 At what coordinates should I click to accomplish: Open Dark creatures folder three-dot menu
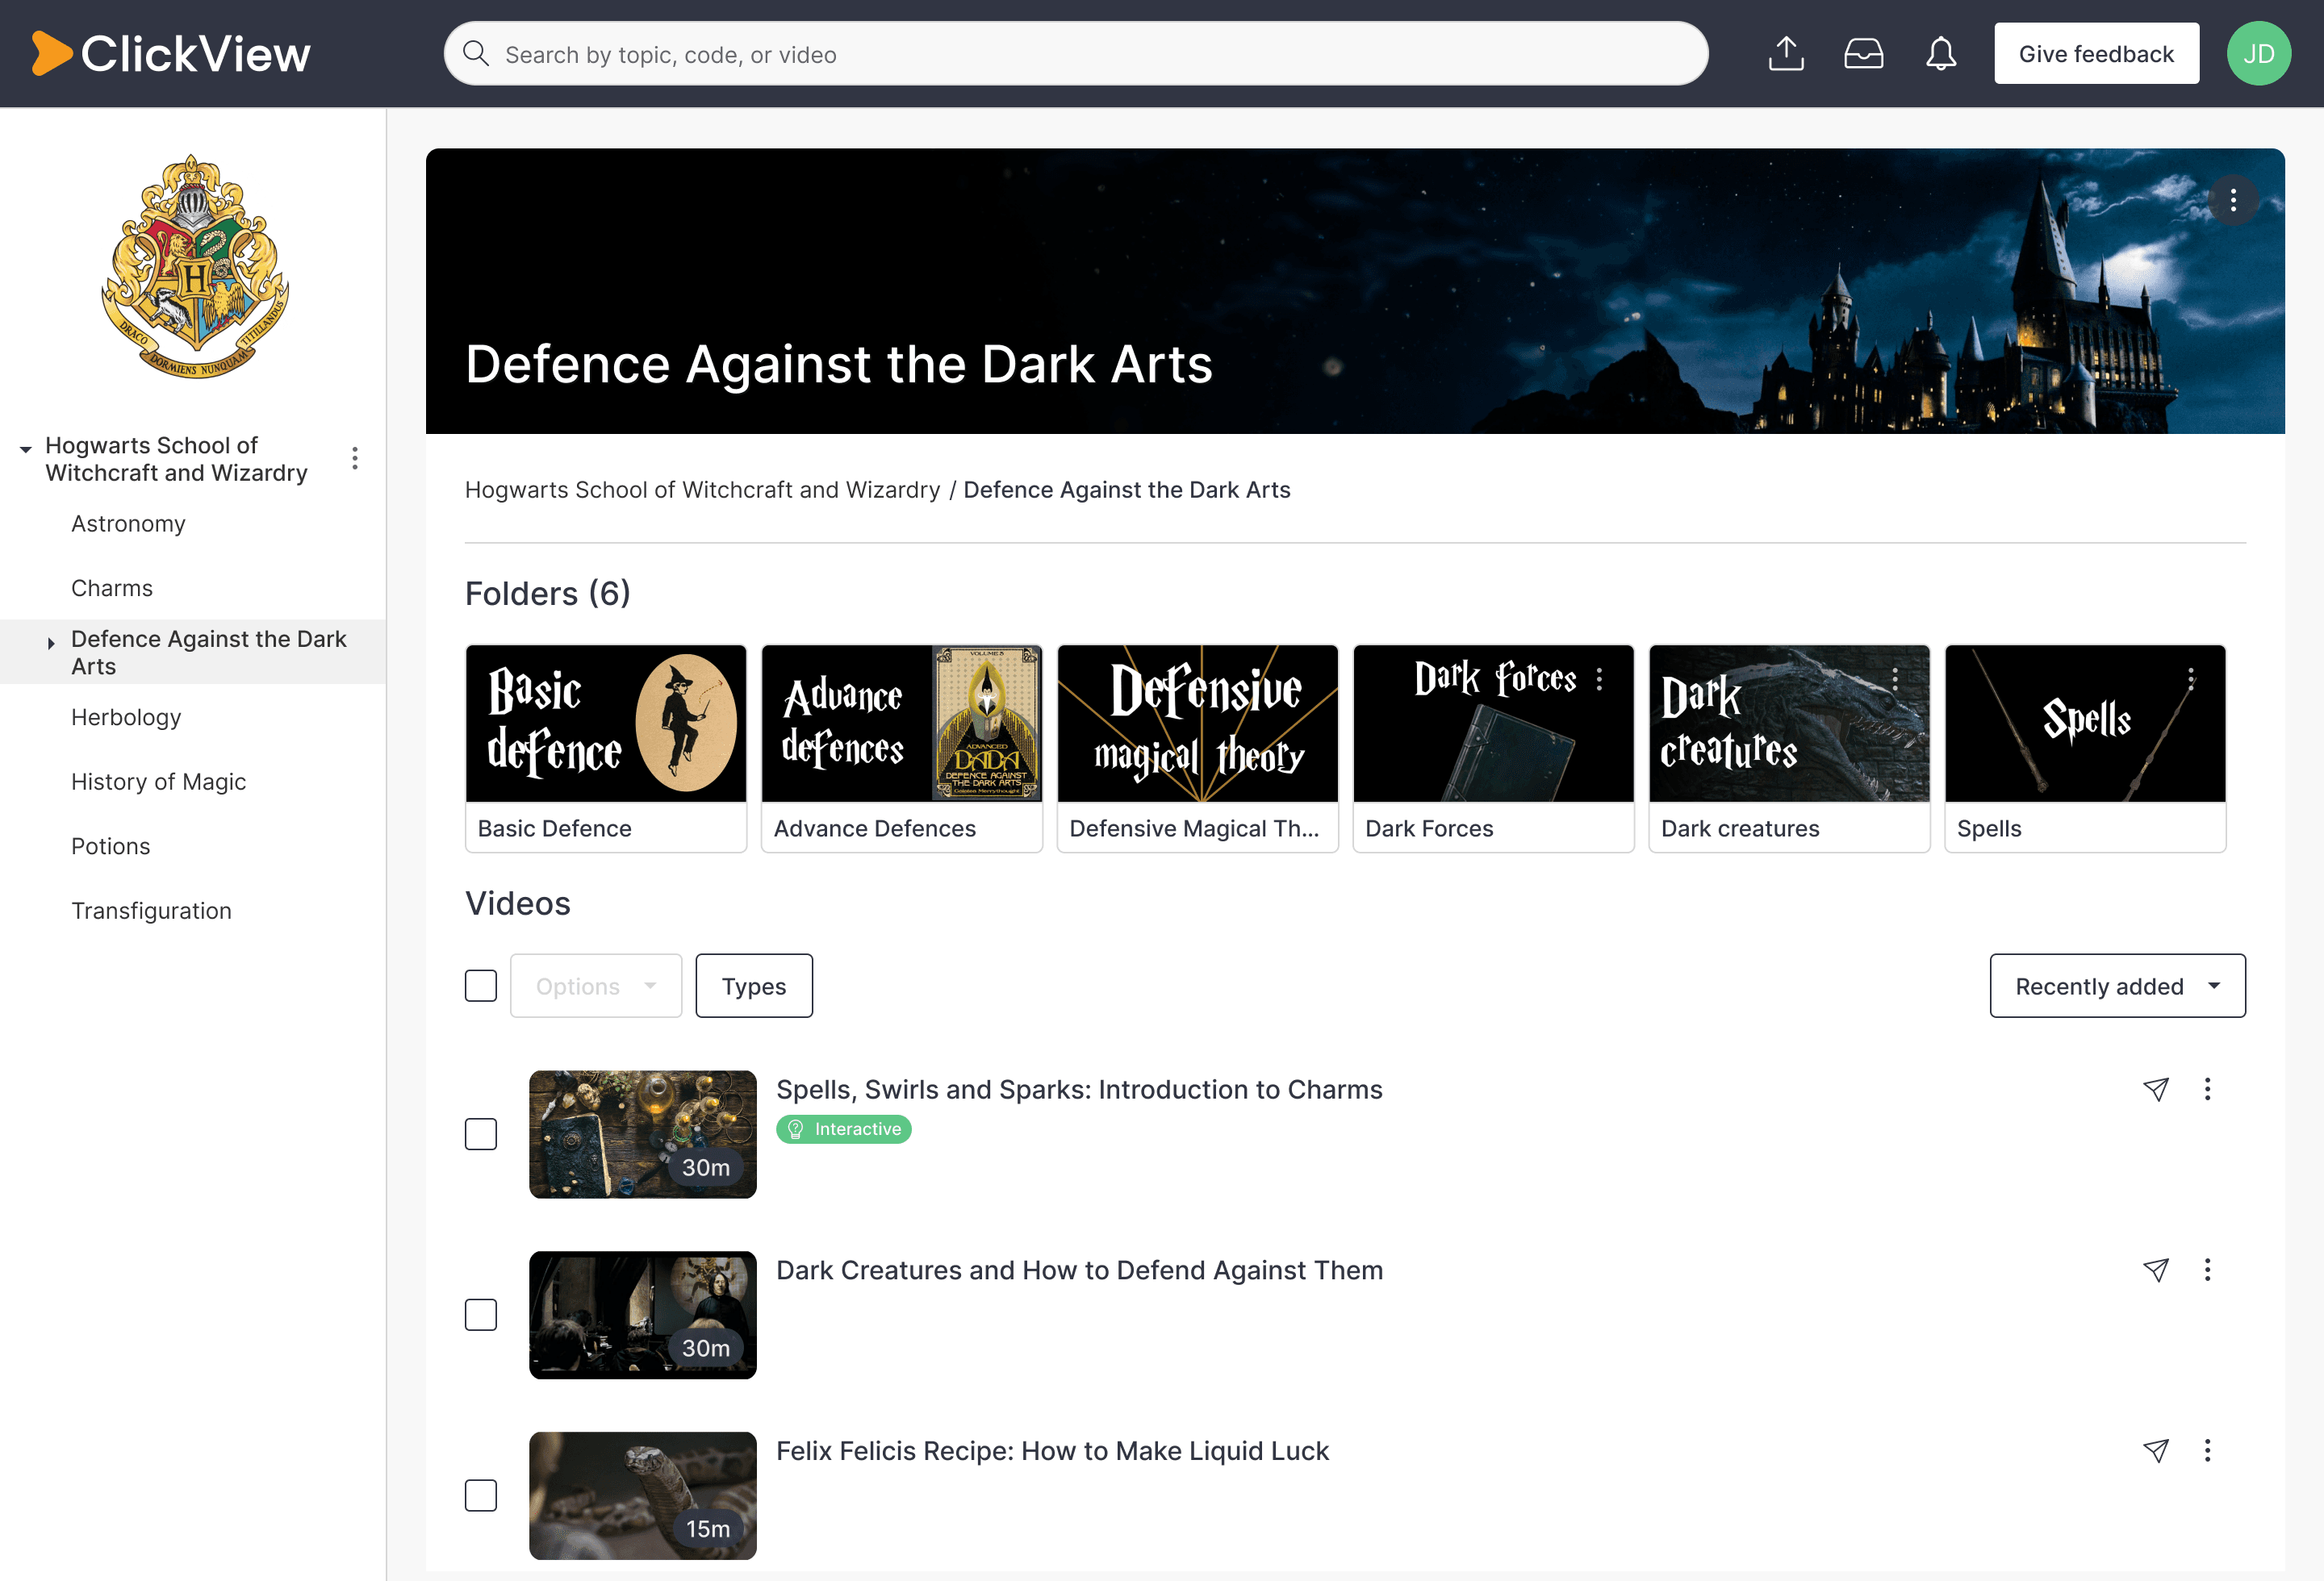(x=1896, y=679)
